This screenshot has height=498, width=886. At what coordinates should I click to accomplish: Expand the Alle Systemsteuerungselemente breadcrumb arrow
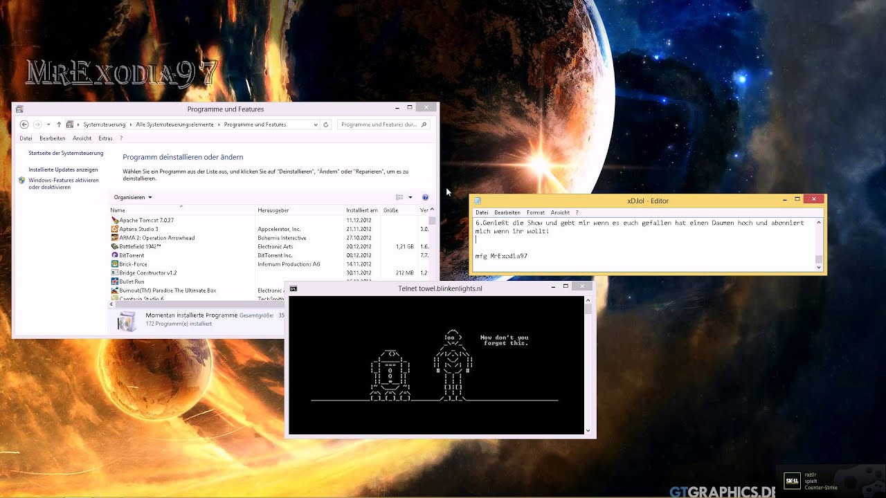(219, 124)
